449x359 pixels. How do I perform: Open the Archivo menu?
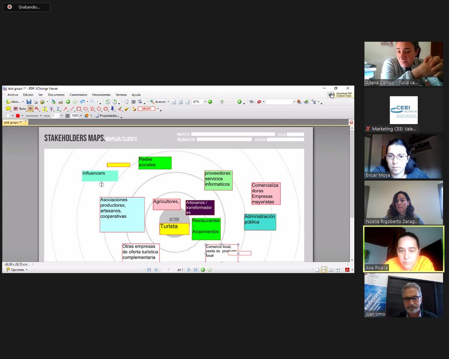(13, 95)
